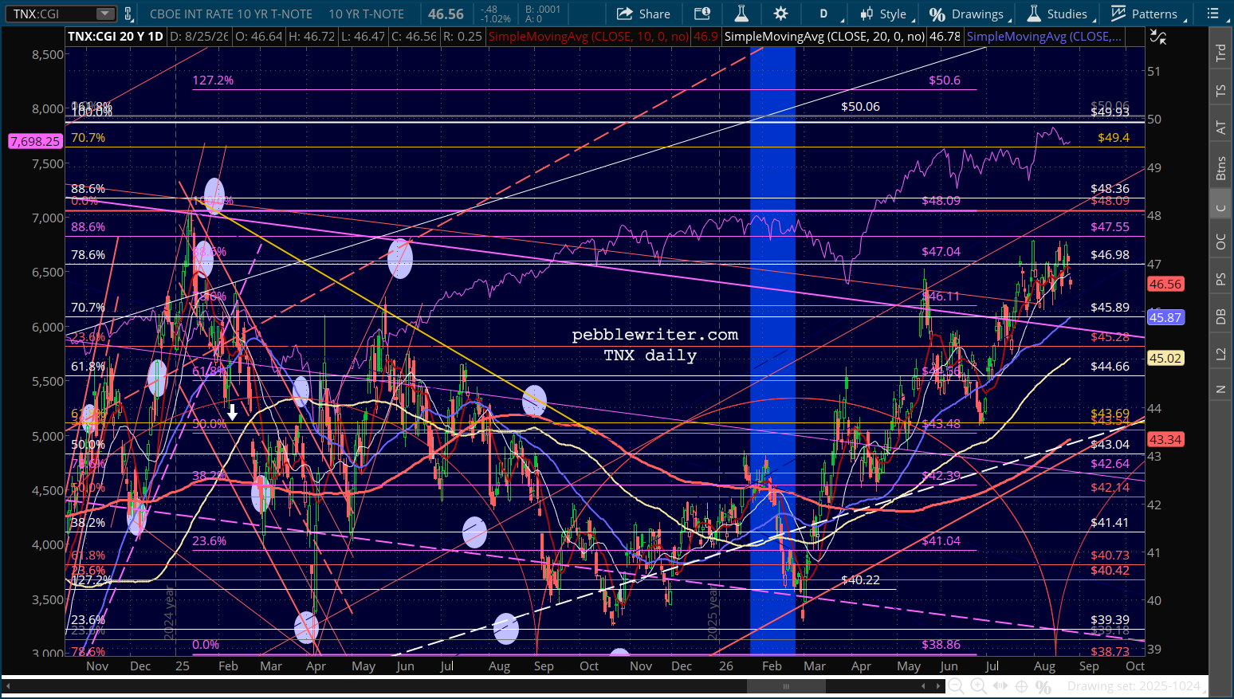Toggle the AT sidebar tab
1234x699 pixels.
(1220, 128)
